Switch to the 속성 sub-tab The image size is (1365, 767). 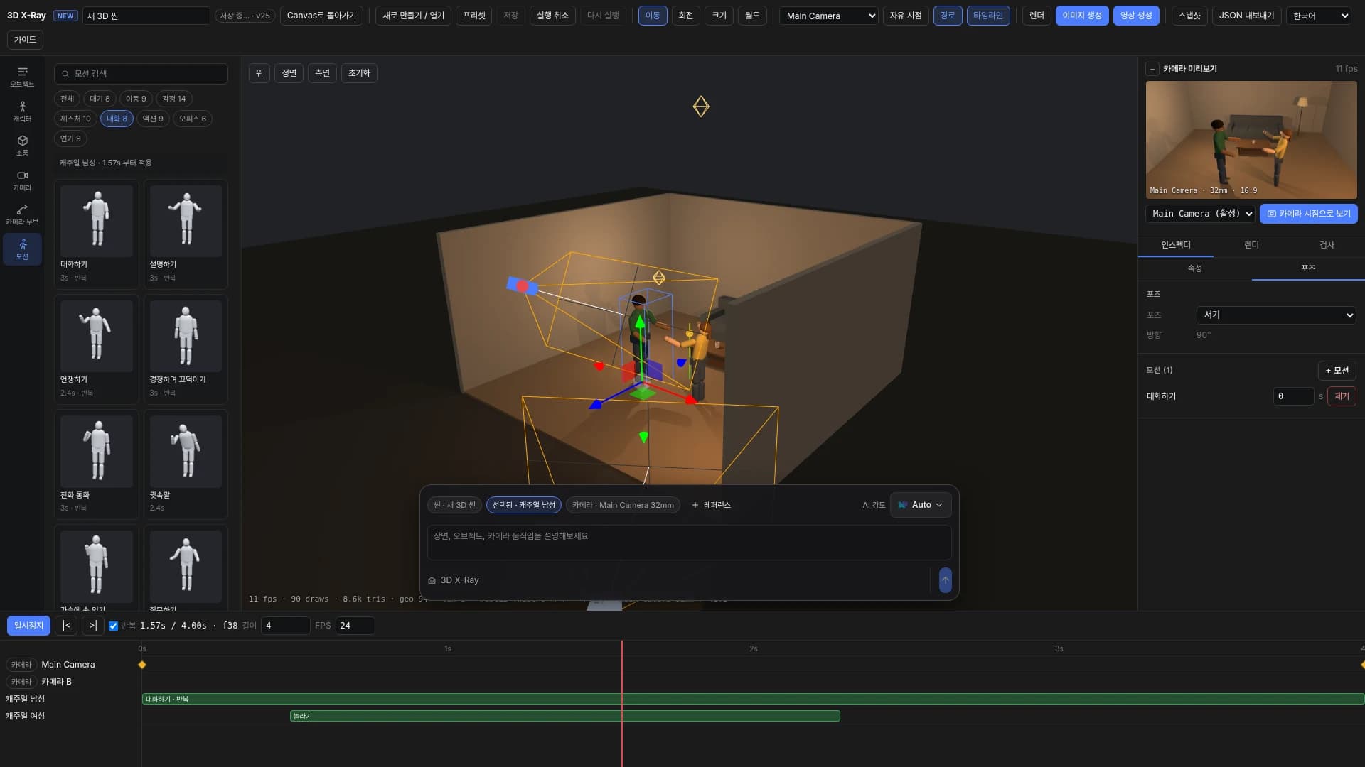point(1195,268)
